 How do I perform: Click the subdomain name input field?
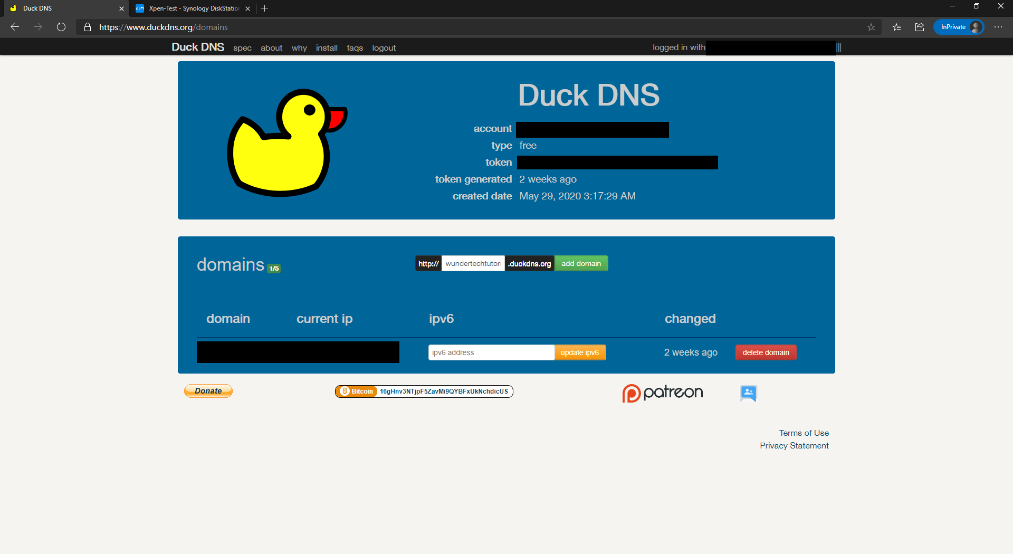click(473, 263)
